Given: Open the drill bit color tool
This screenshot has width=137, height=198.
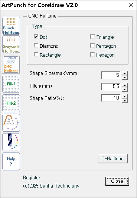Looking at the screenshot, I should tap(11, 142).
